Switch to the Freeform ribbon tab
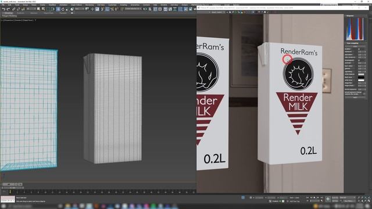 click(21, 13)
